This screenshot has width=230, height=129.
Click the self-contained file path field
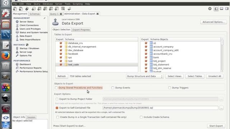(x=161, y=108)
